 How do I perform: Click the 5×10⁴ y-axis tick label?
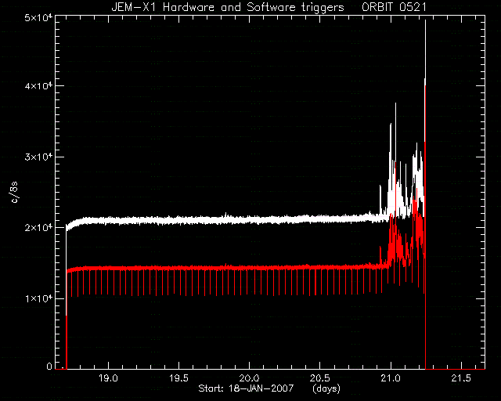click(x=38, y=18)
